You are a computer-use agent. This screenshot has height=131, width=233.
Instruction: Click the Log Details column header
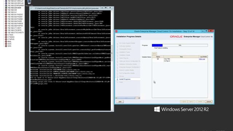[203, 57]
